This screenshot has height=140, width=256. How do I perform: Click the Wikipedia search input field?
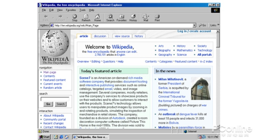55,99
